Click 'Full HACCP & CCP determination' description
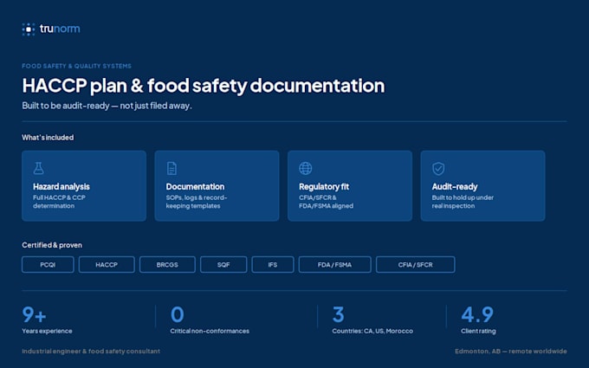 59,202
